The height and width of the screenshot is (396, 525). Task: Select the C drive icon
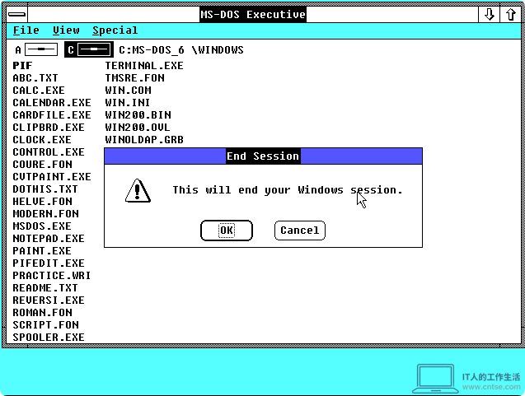point(89,50)
